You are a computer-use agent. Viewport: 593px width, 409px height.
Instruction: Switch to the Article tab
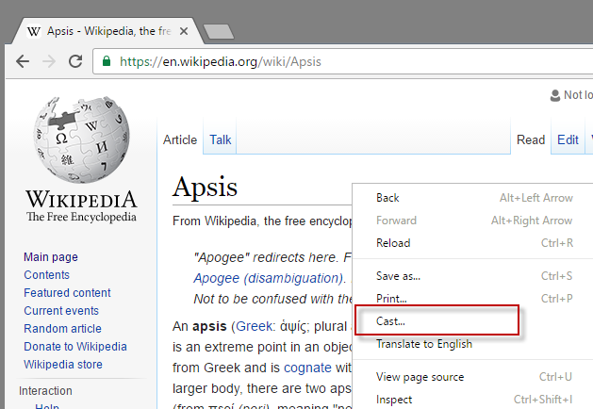tap(180, 139)
